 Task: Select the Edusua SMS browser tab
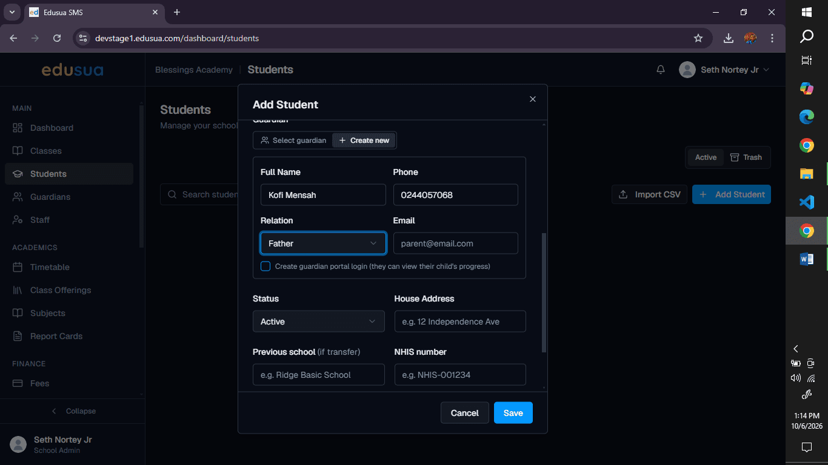click(x=95, y=12)
